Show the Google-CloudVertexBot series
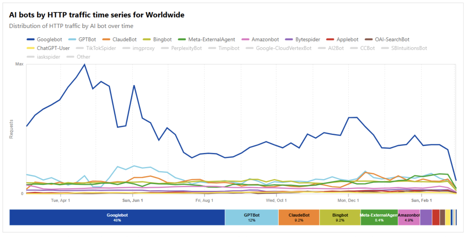This screenshot has width=466, height=237. coord(283,48)
